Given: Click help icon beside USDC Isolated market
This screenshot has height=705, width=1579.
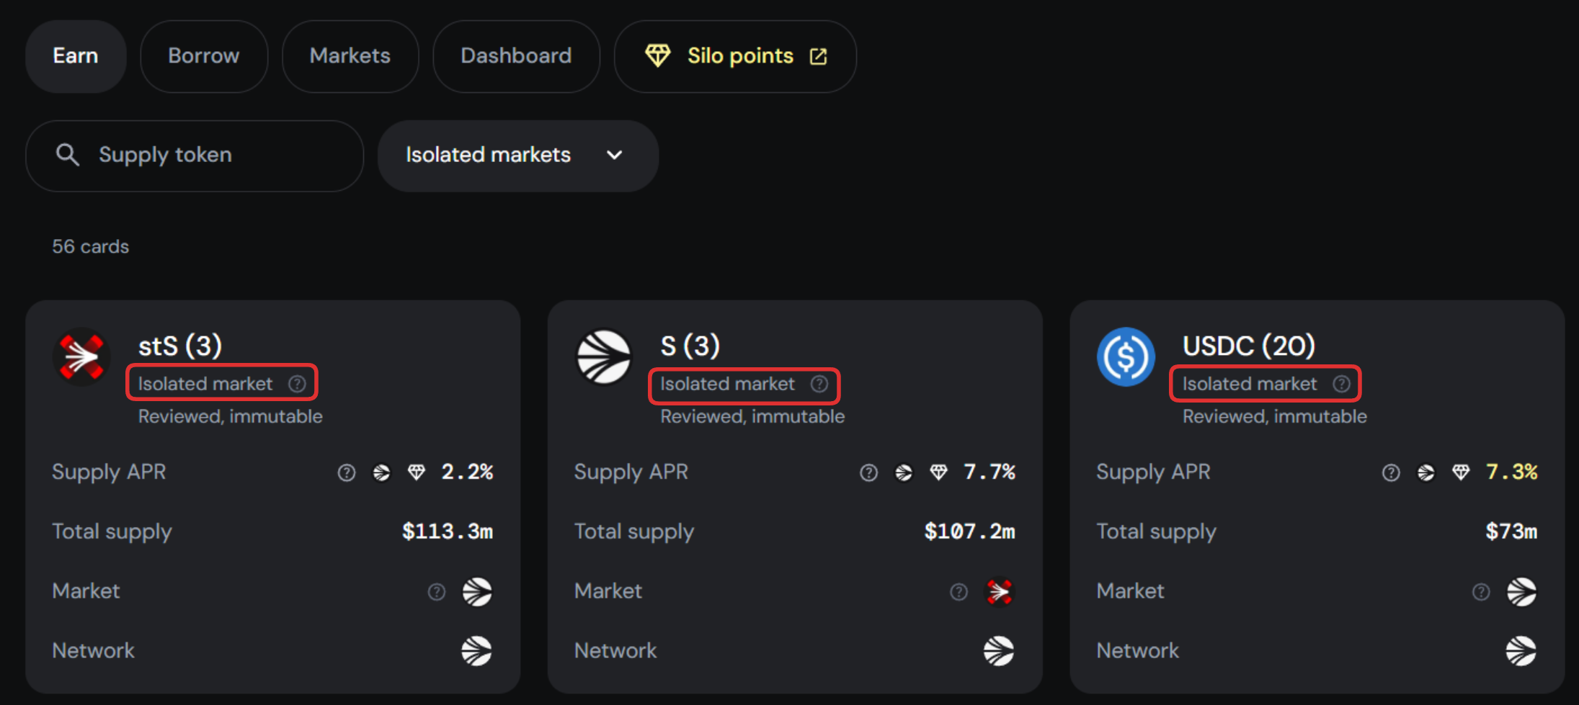Looking at the screenshot, I should click(x=1341, y=384).
